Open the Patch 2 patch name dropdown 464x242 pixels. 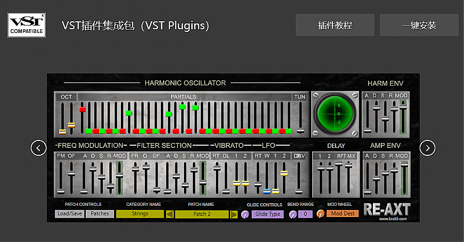pos(202,214)
